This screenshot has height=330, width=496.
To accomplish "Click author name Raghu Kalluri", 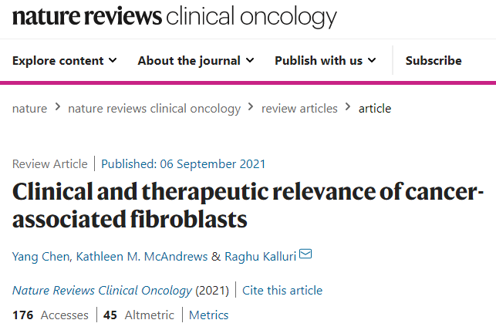I will (260, 256).
